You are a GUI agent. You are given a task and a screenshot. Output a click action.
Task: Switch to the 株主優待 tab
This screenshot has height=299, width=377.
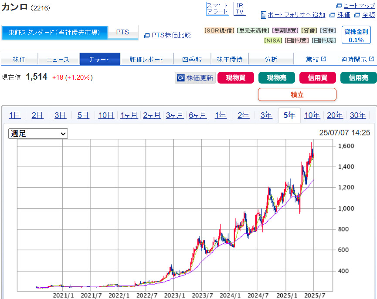pyautogui.click(x=230, y=59)
